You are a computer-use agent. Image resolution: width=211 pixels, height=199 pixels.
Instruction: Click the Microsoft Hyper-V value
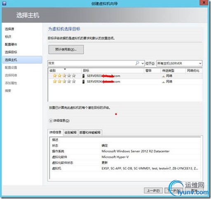(115, 157)
